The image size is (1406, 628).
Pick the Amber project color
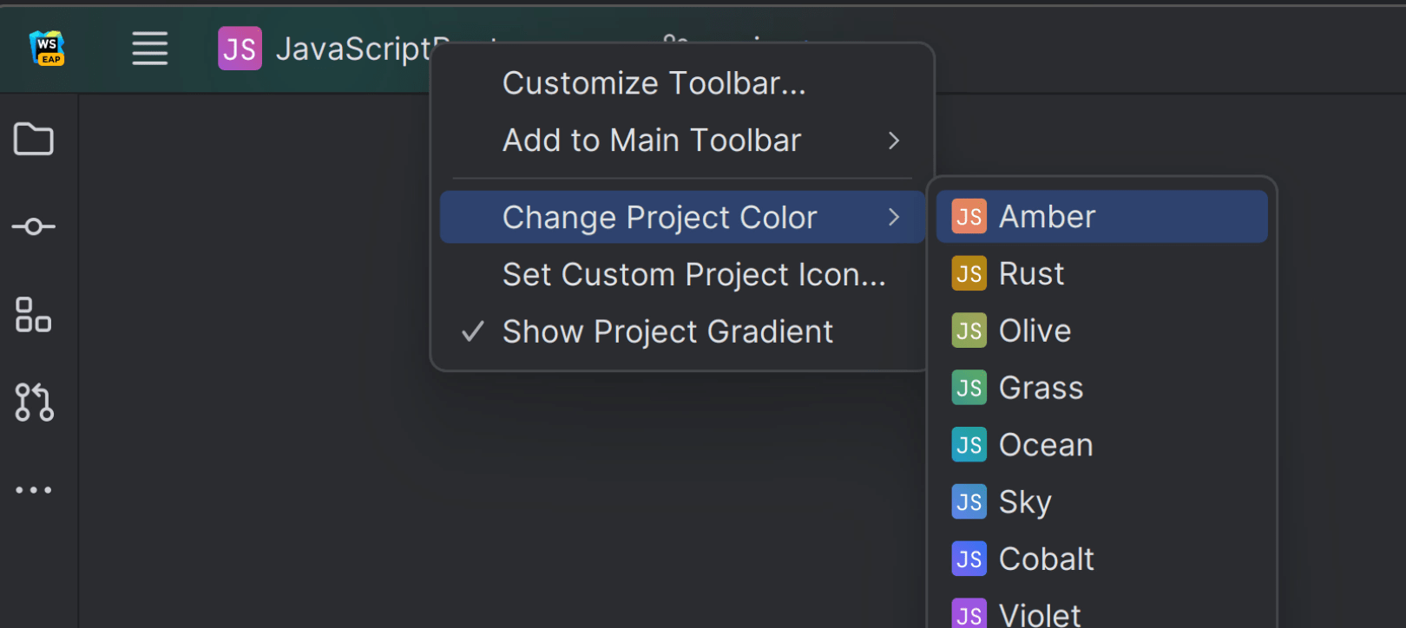(1047, 217)
